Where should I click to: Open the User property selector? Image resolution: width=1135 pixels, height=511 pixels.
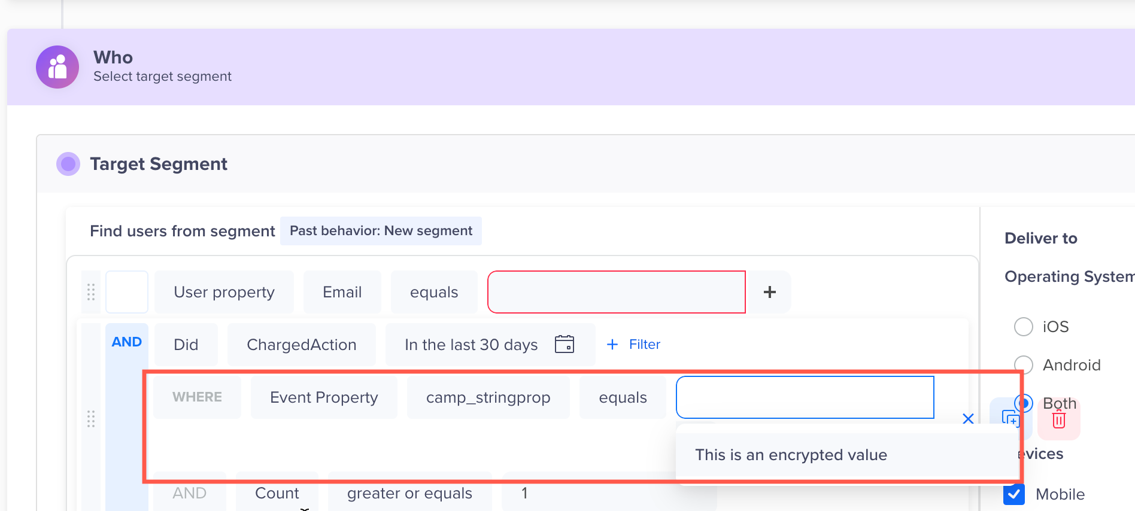(x=224, y=291)
